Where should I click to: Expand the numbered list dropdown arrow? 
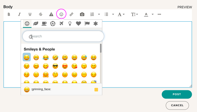[99, 14]
